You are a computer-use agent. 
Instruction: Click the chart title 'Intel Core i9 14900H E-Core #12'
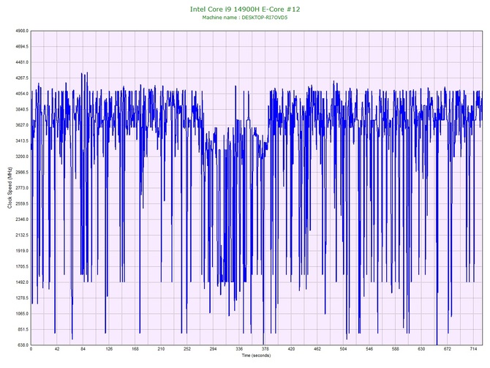coord(245,10)
